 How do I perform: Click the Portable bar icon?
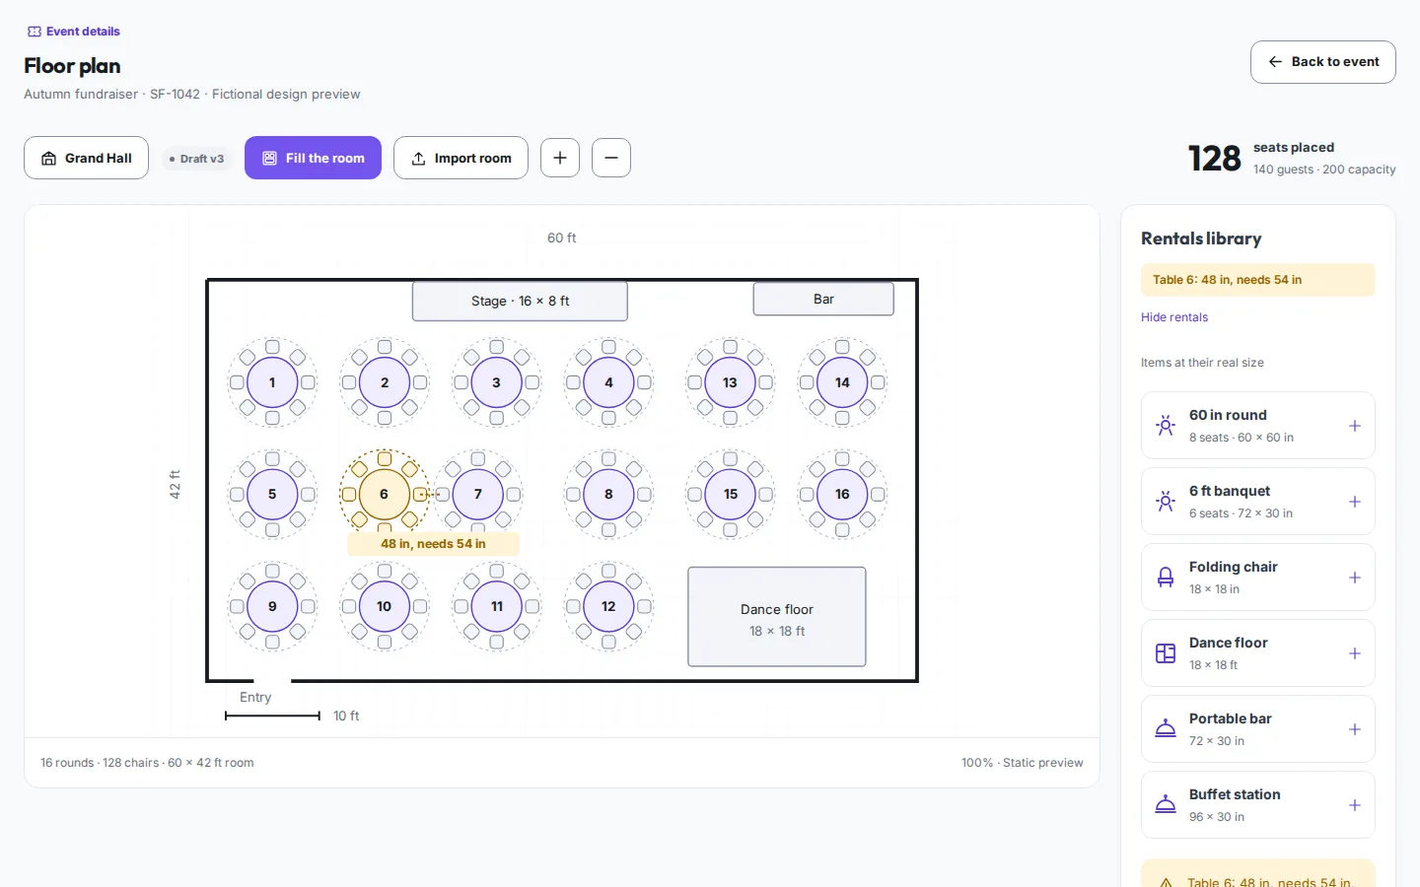coord(1166,729)
